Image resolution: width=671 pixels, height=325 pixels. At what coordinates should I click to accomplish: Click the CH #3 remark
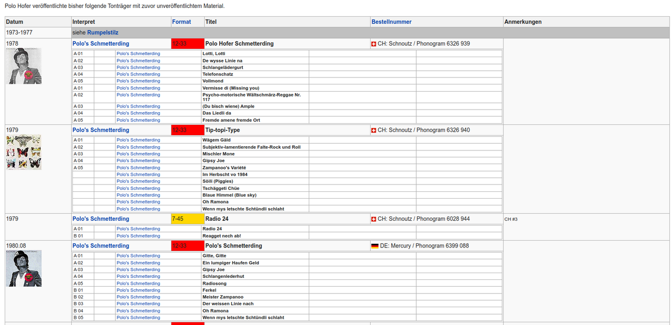(511, 219)
